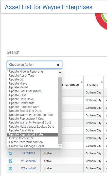
Task: Select Update Warranty Renewal Cost
Action: (x=32, y=123)
